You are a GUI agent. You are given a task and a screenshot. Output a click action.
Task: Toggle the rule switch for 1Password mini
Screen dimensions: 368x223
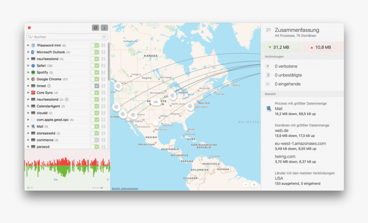(x=95, y=45)
